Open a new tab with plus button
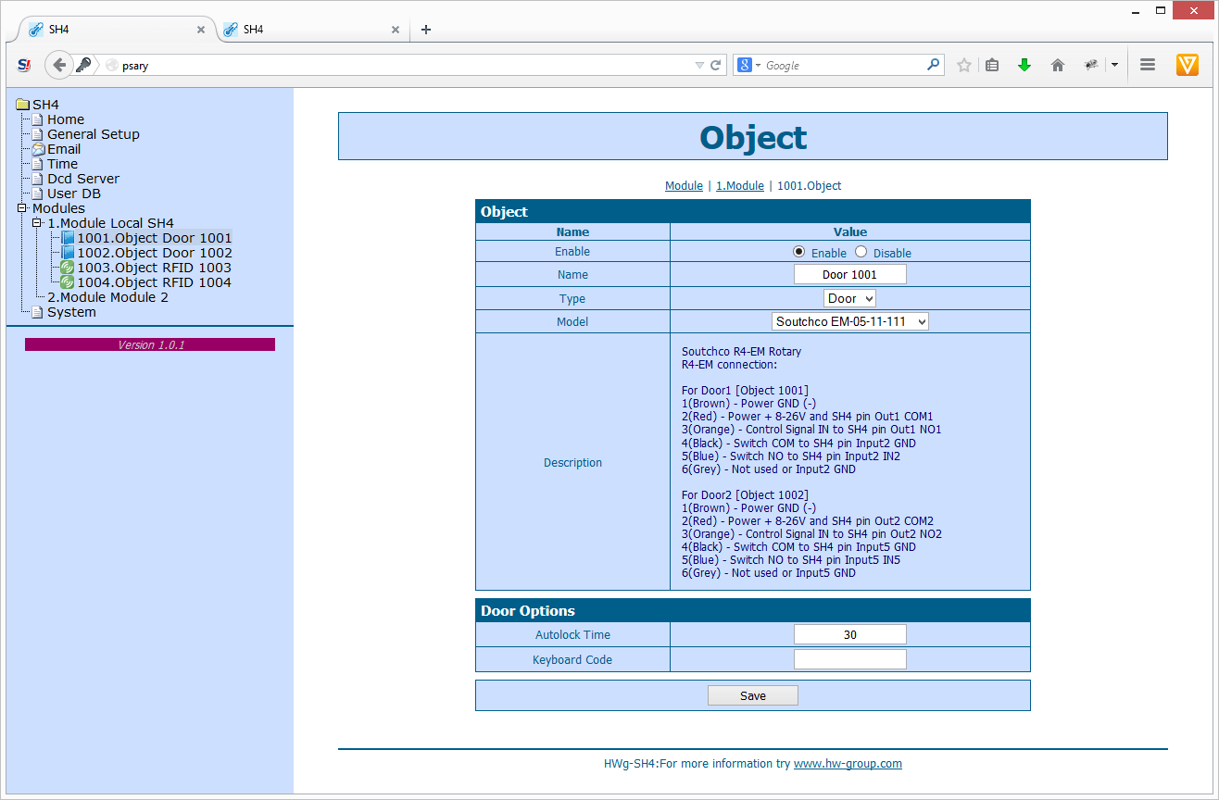Viewport: 1219px width, 800px height. (426, 30)
